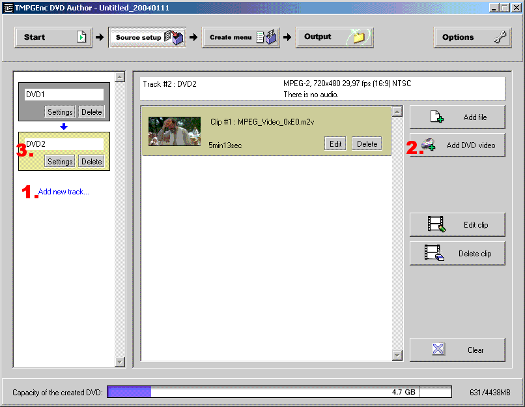Select the Clip #1 video thumbnail
The width and height of the screenshot is (525, 407).
[x=175, y=131]
